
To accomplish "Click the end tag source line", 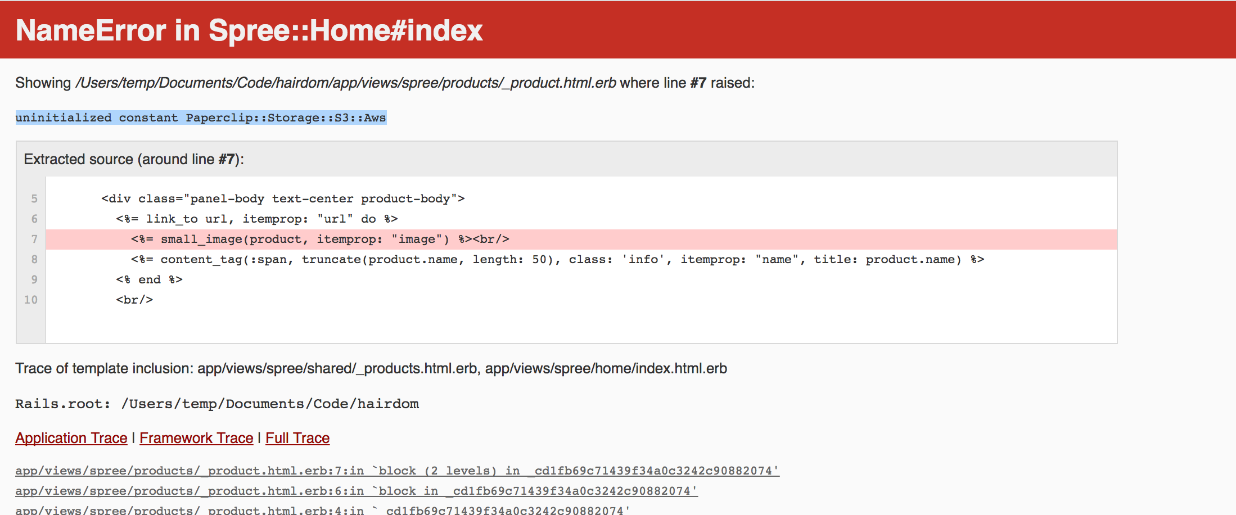I will tap(149, 279).
